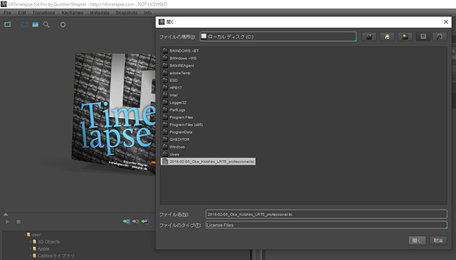This screenshot has height=260, width=456.
Task: Click the circle record icon in main toolbar
Action: pyautogui.click(x=63, y=25)
